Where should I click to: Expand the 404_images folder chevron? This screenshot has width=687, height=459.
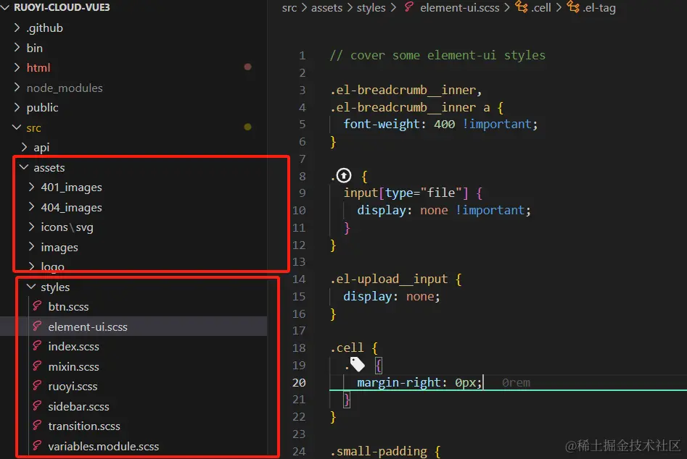coord(31,207)
